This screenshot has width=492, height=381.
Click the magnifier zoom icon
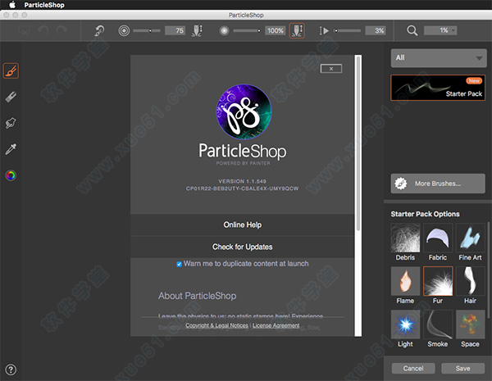pyautogui.click(x=412, y=30)
